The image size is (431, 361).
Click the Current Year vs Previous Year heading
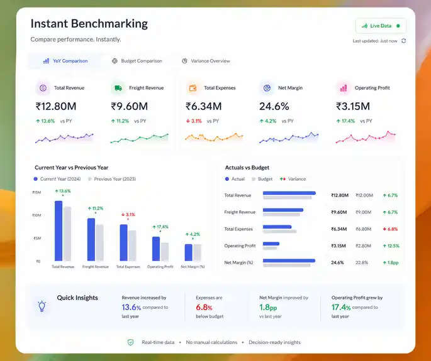click(72, 168)
